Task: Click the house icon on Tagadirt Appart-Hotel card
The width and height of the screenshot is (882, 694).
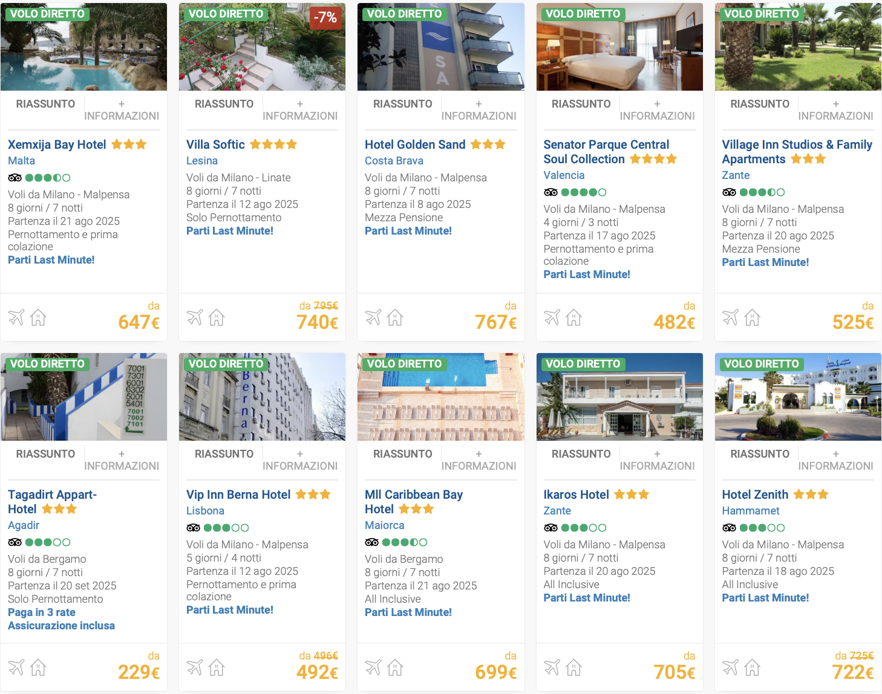Action: pyautogui.click(x=38, y=667)
